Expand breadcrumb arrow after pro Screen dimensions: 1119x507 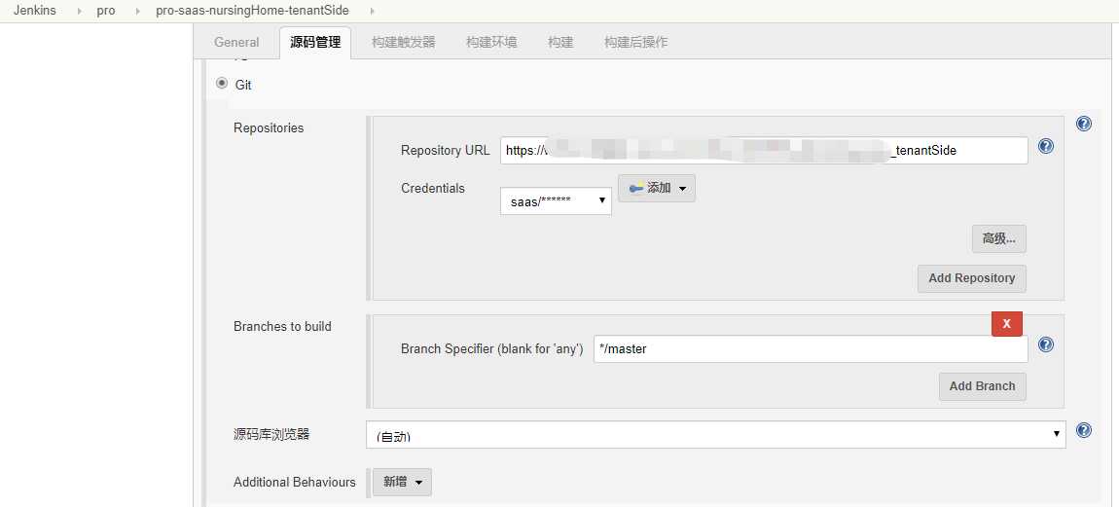click(x=138, y=11)
